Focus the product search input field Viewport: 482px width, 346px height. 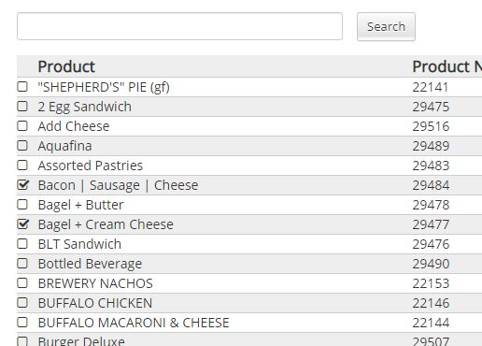point(179,26)
